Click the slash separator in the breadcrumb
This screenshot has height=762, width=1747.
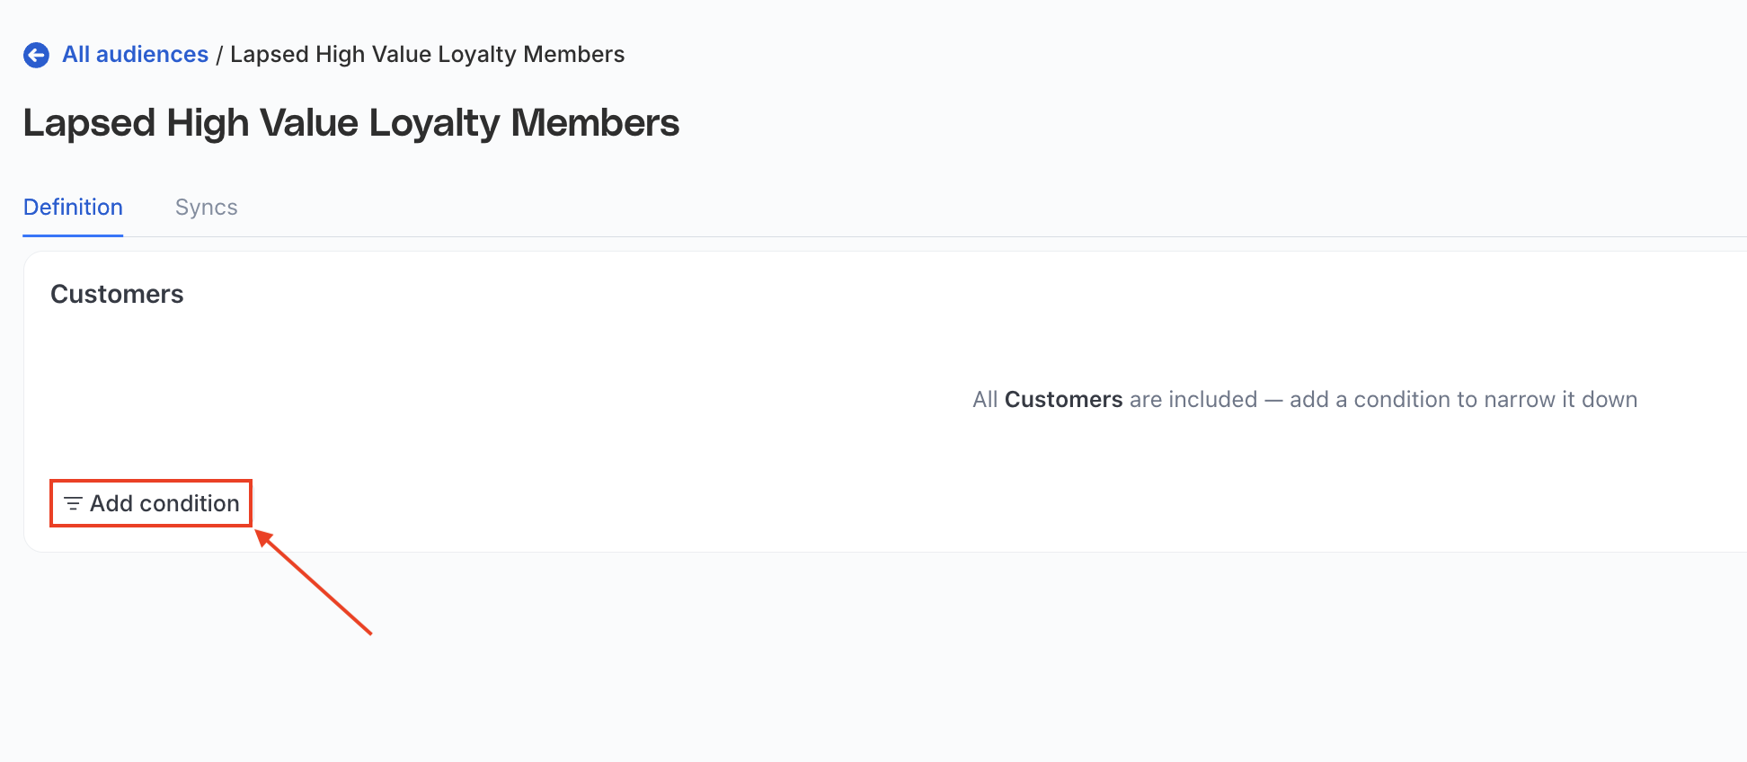coord(219,55)
